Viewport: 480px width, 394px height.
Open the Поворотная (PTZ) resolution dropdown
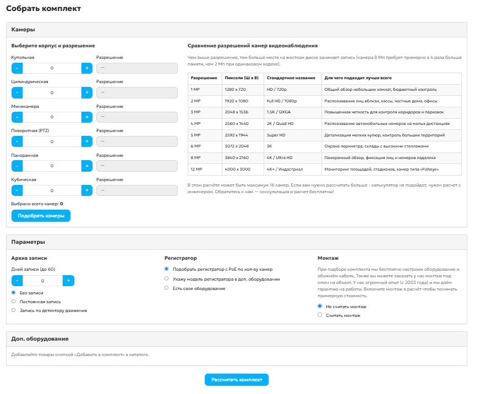point(137,141)
